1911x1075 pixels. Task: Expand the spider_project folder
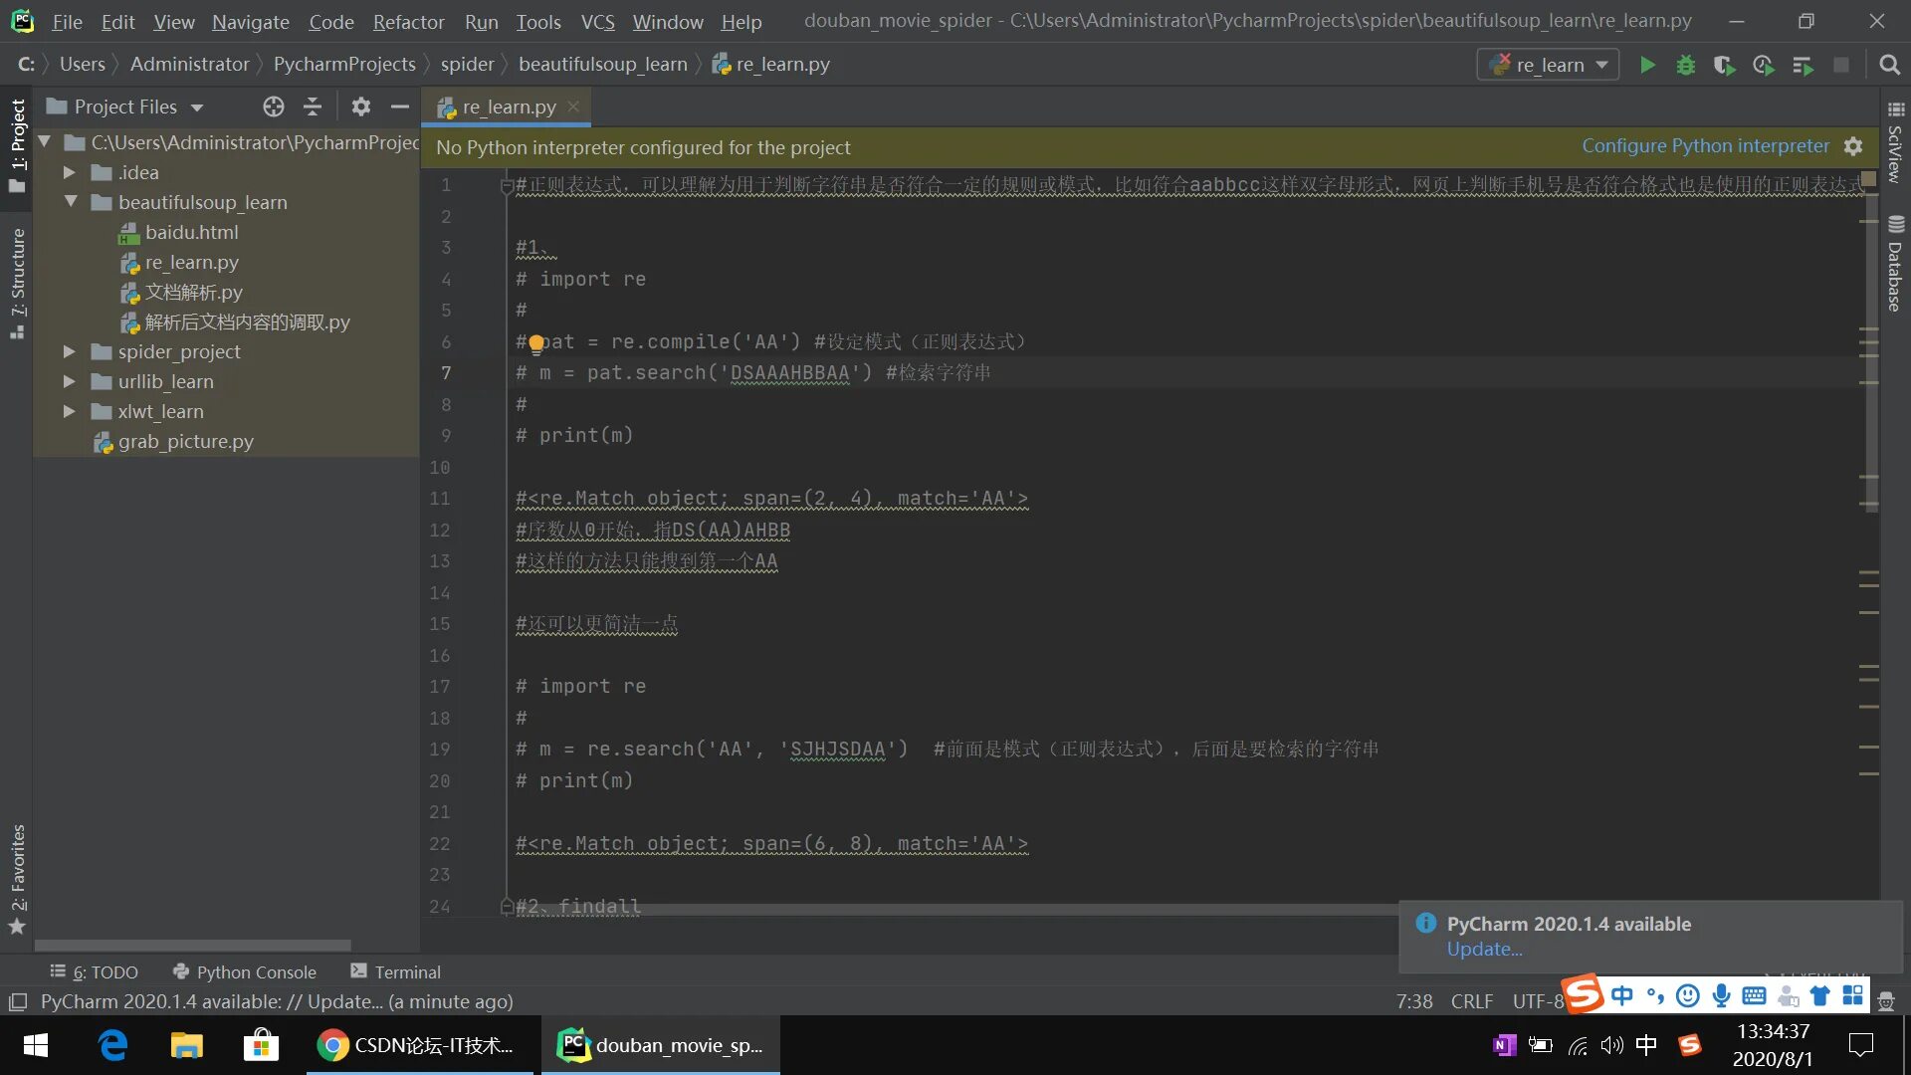(x=69, y=351)
